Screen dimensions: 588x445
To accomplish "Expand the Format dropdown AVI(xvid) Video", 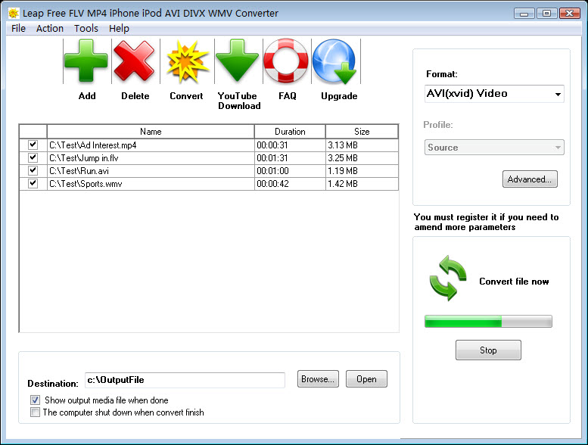I will click(494, 94).
